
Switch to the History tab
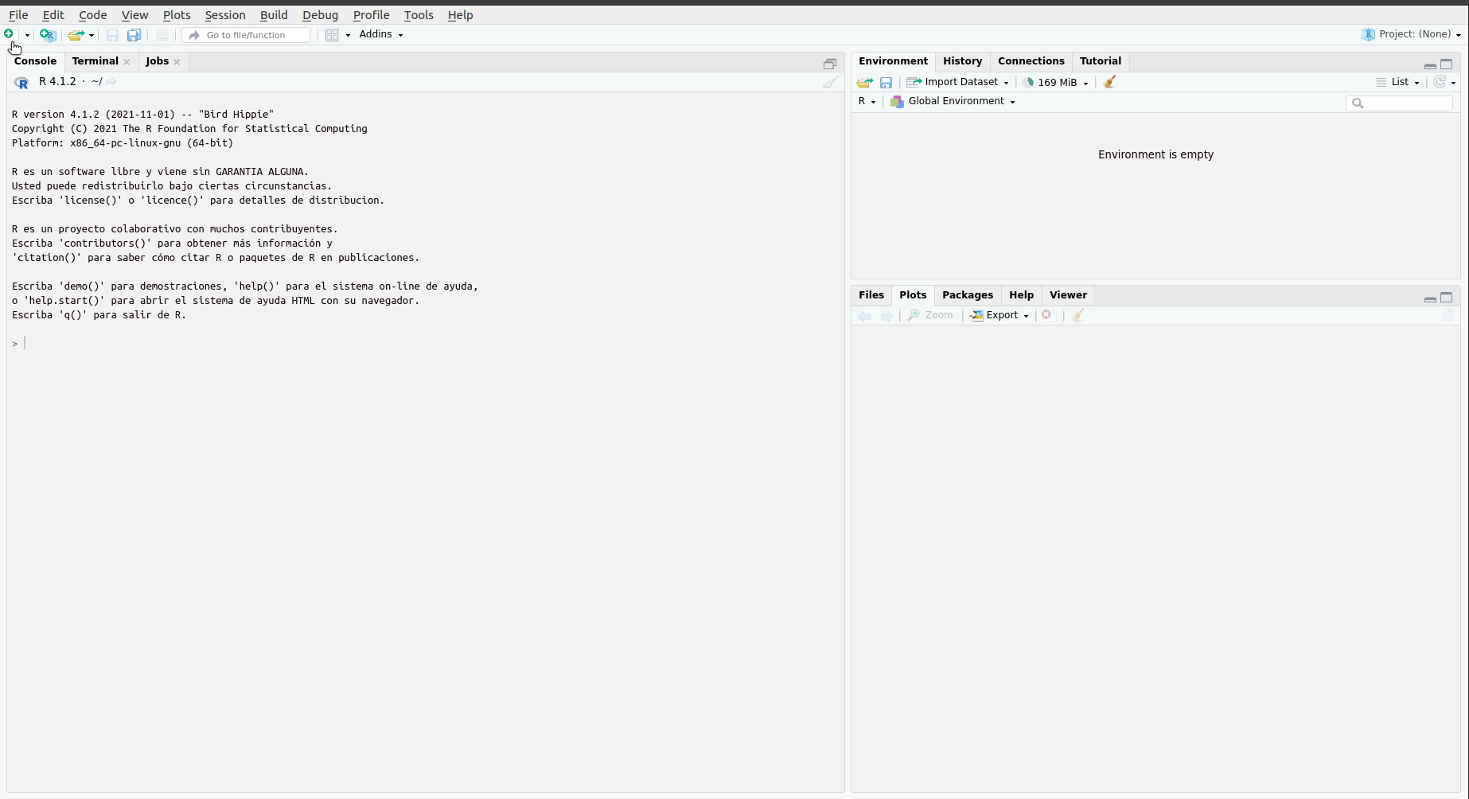(962, 61)
